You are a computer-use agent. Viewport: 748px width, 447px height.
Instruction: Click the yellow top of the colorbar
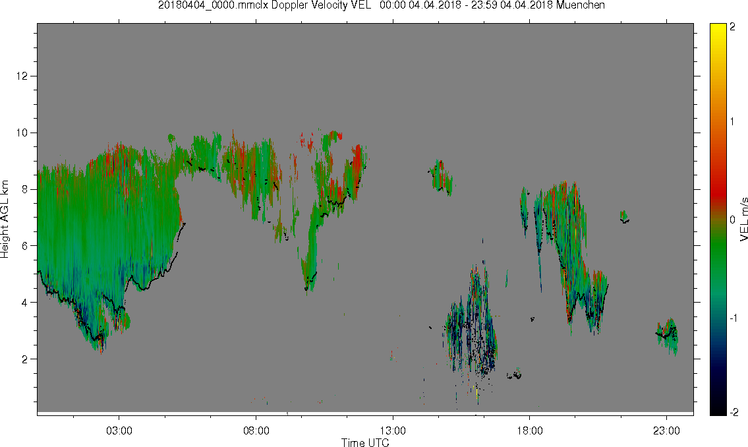(x=718, y=30)
